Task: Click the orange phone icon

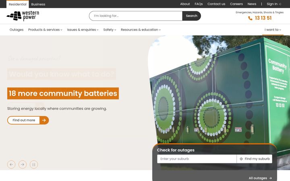Action: click(x=250, y=18)
